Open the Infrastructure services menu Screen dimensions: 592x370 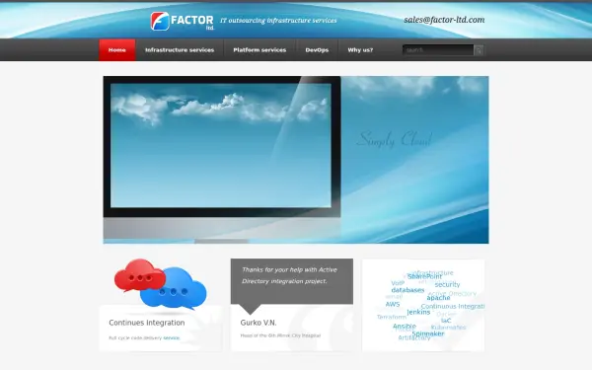[x=180, y=50]
